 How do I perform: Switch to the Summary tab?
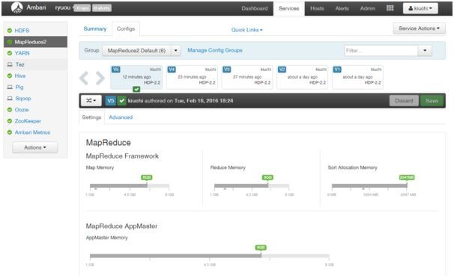[95, 29]
